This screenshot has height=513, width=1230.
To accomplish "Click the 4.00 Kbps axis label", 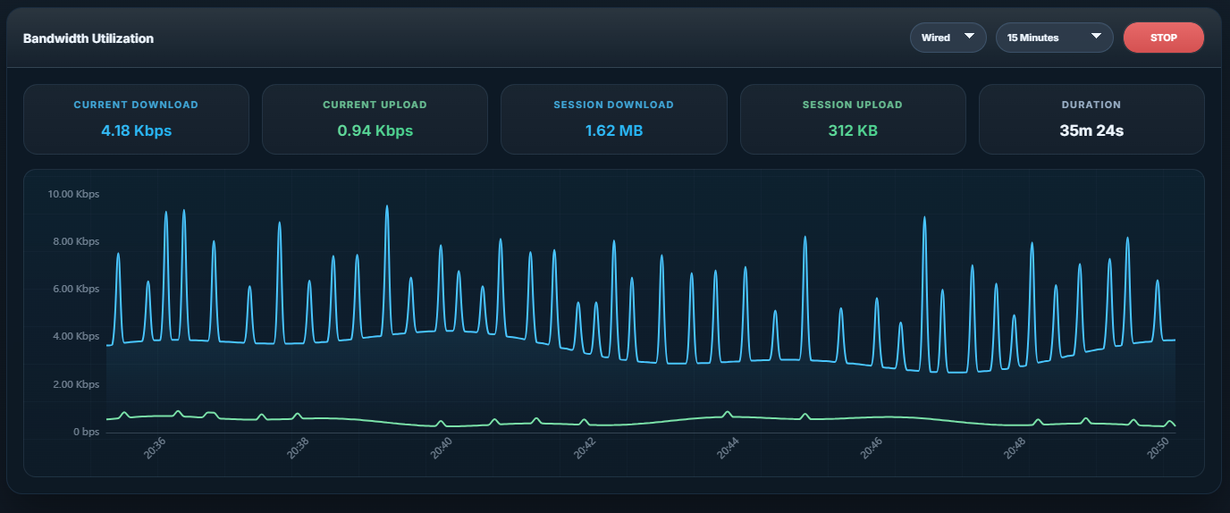I will pos(77,336).
